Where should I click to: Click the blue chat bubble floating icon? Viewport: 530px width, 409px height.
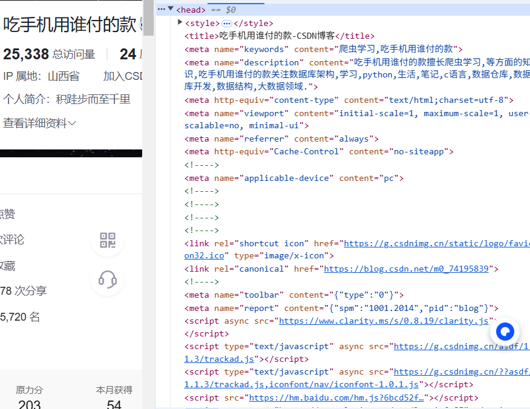(505, 332)
